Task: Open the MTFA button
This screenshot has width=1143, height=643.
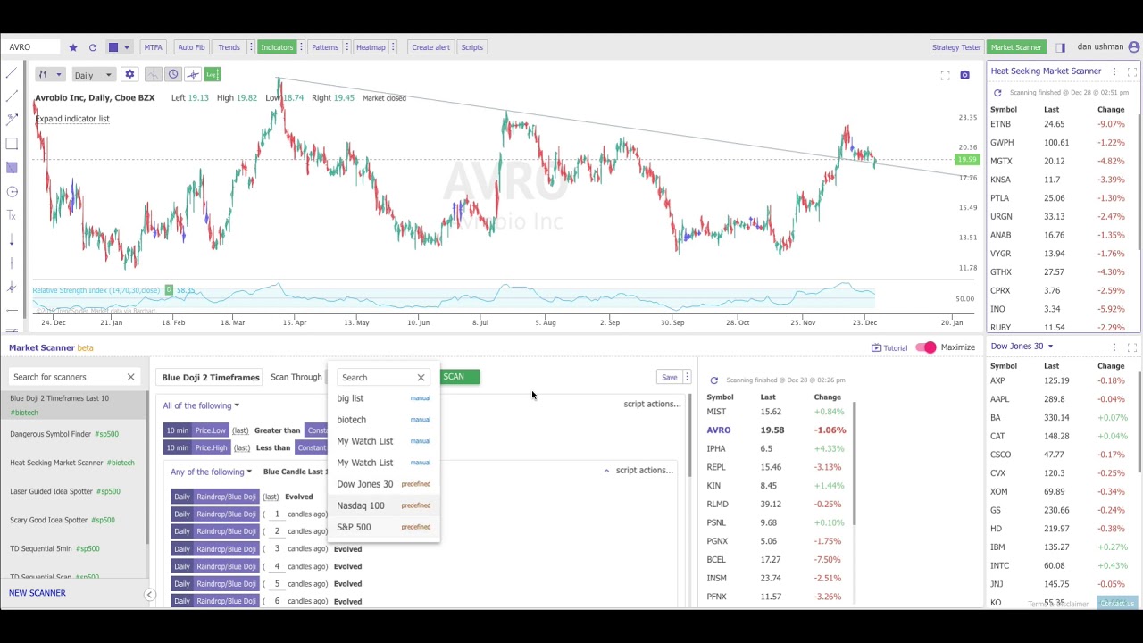Action: [154, 47]
